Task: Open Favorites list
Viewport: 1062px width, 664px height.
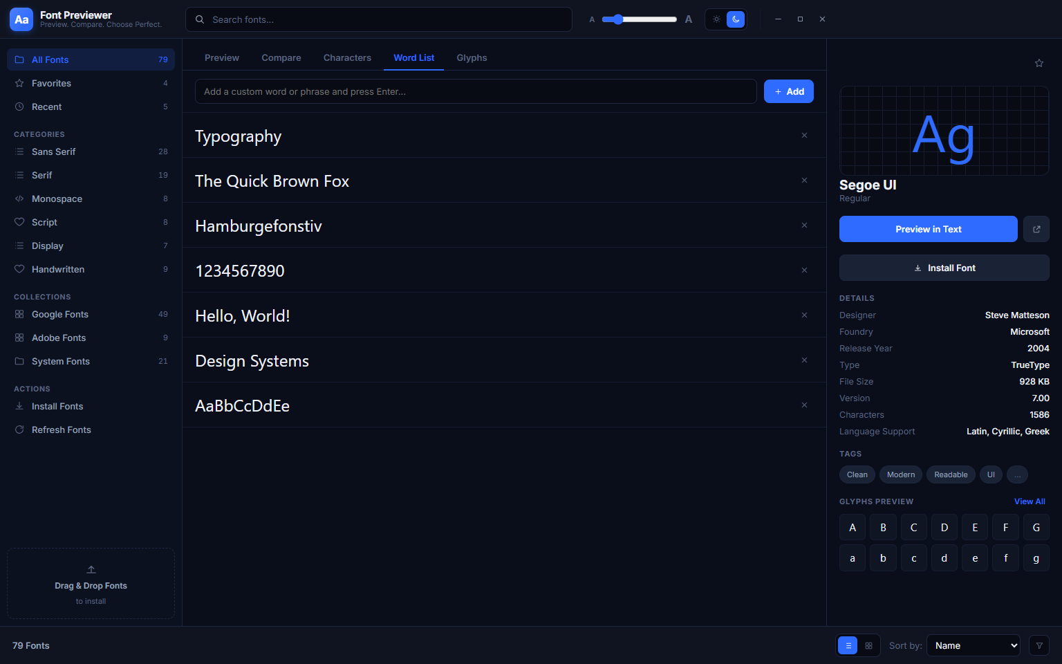Action: pos(91,83)
